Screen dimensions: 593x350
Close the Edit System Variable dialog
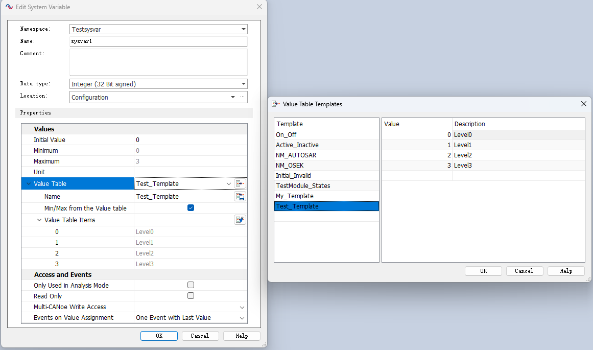coord(259,7)
